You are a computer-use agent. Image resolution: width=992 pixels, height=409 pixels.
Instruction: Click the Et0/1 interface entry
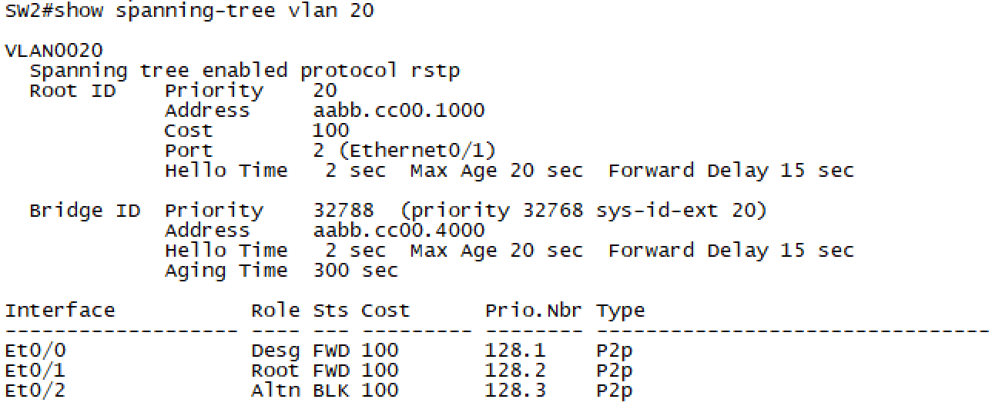pyautogui.click(x=35, y=371)
